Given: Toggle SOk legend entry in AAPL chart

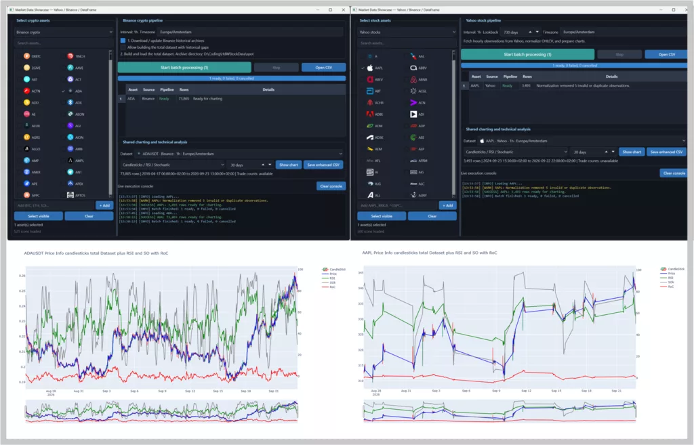Looking at the screenshot, I should [668, 282].
